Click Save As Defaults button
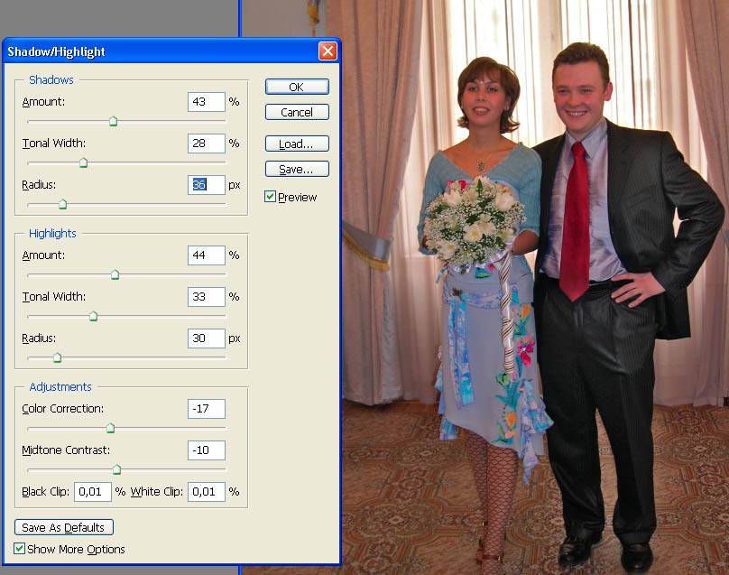 click(64, 527)
